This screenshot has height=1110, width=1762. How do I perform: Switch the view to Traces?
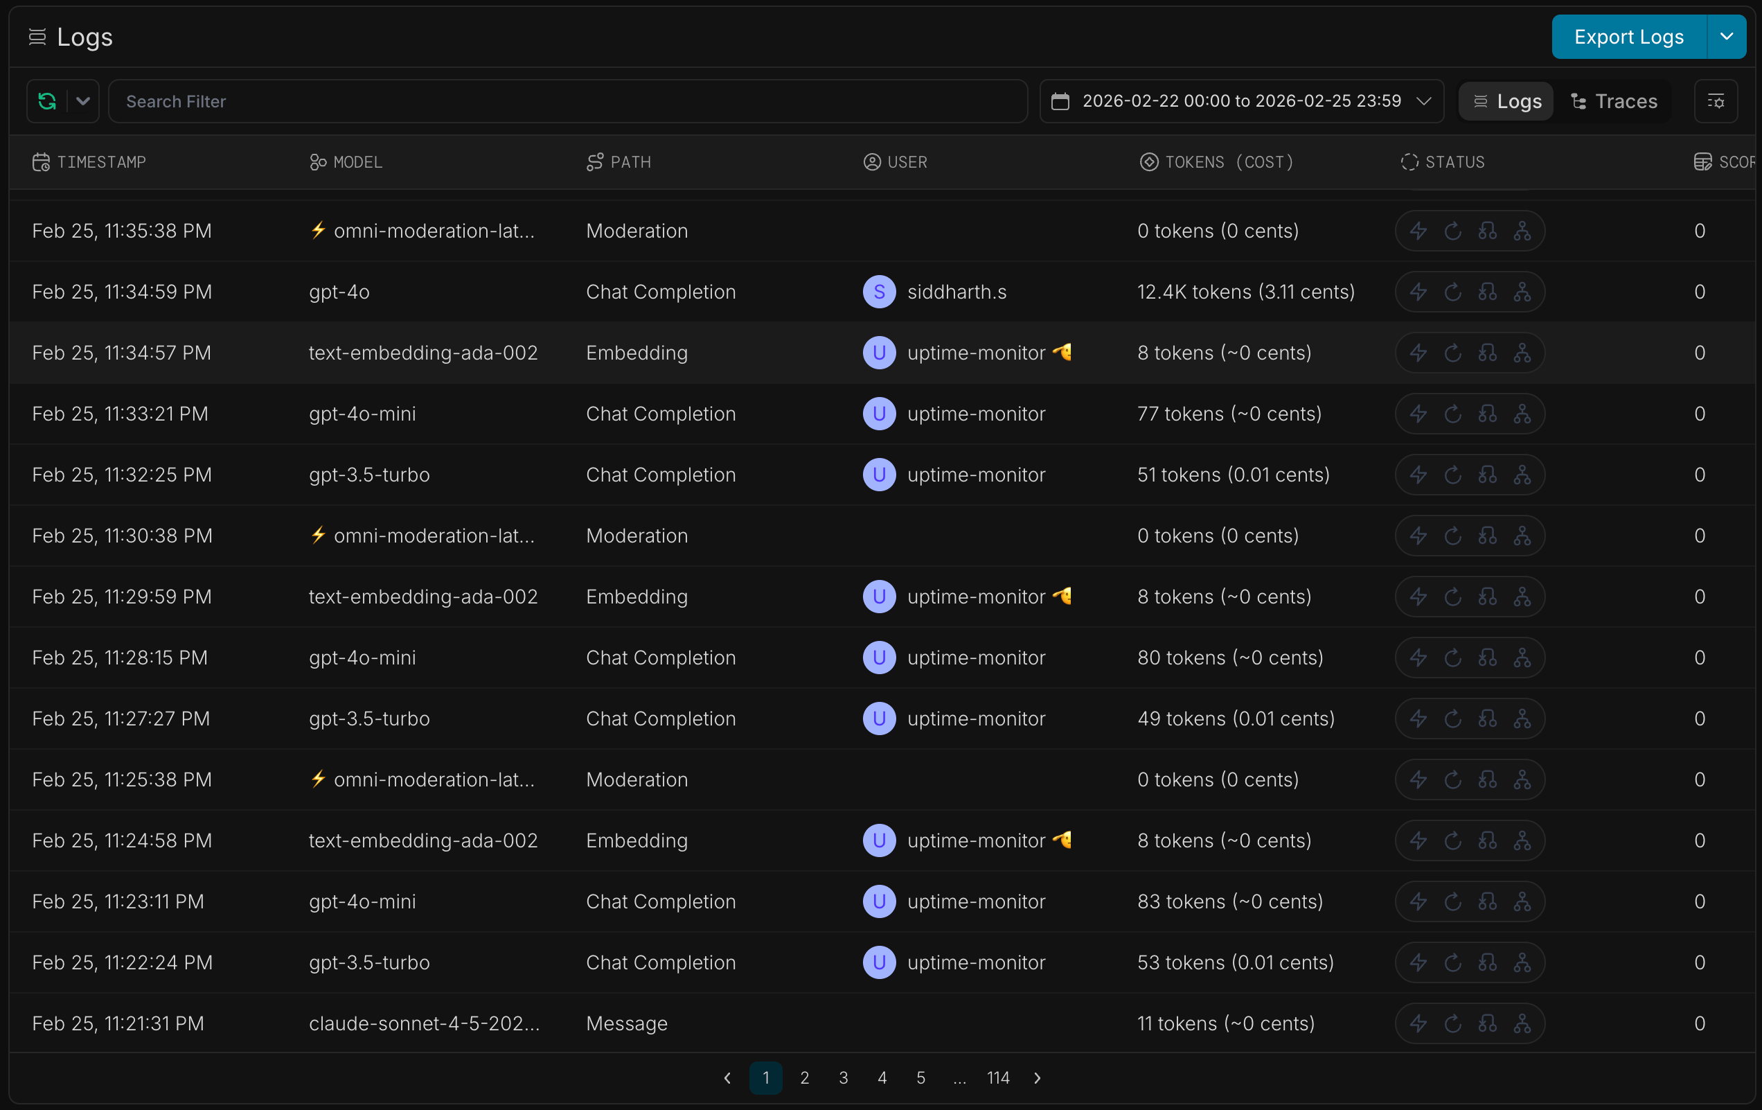click(x=1614, y=101)
